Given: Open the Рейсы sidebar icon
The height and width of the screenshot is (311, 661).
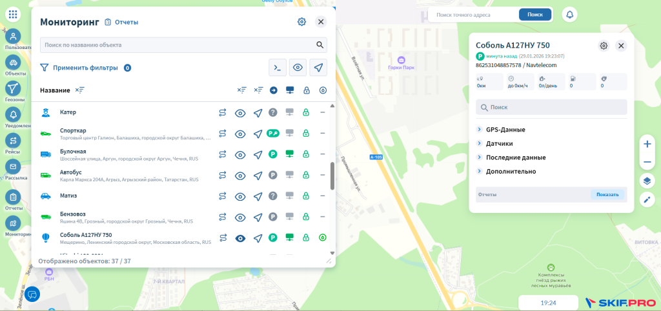Looking at the screenshot, I should point(13,140).
